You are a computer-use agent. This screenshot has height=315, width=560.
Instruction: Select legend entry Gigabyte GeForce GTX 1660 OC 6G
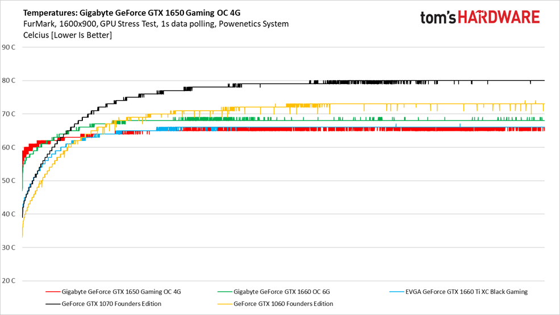[282, 292]
